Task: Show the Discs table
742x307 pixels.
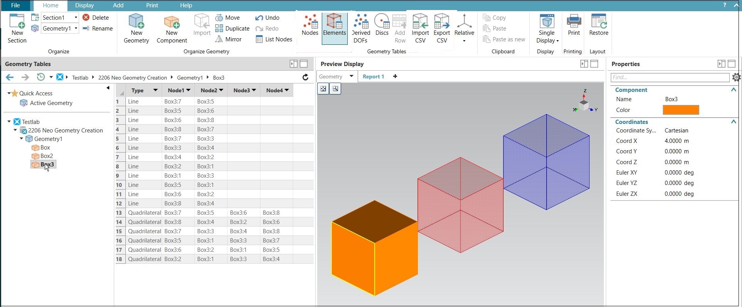Action: (382, 25)
